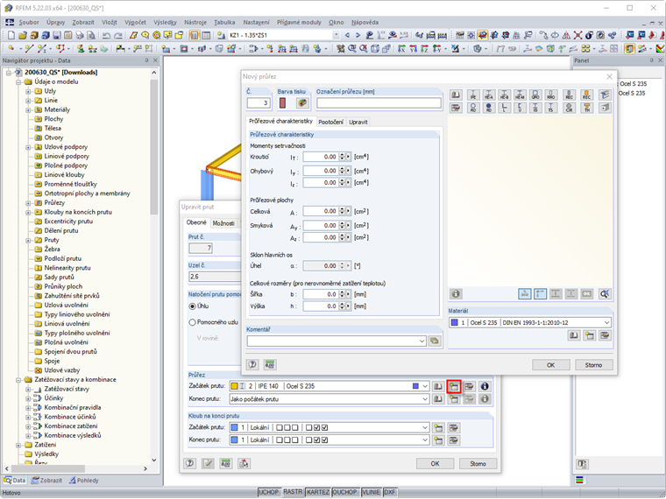The height and width of the screenshot is (499, 666).
Task: Toggle the dimensions display button under preview
Action: tap(525, 293)
